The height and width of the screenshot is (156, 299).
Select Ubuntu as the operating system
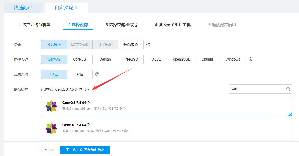pyautogui.click(x=207, y=59)
